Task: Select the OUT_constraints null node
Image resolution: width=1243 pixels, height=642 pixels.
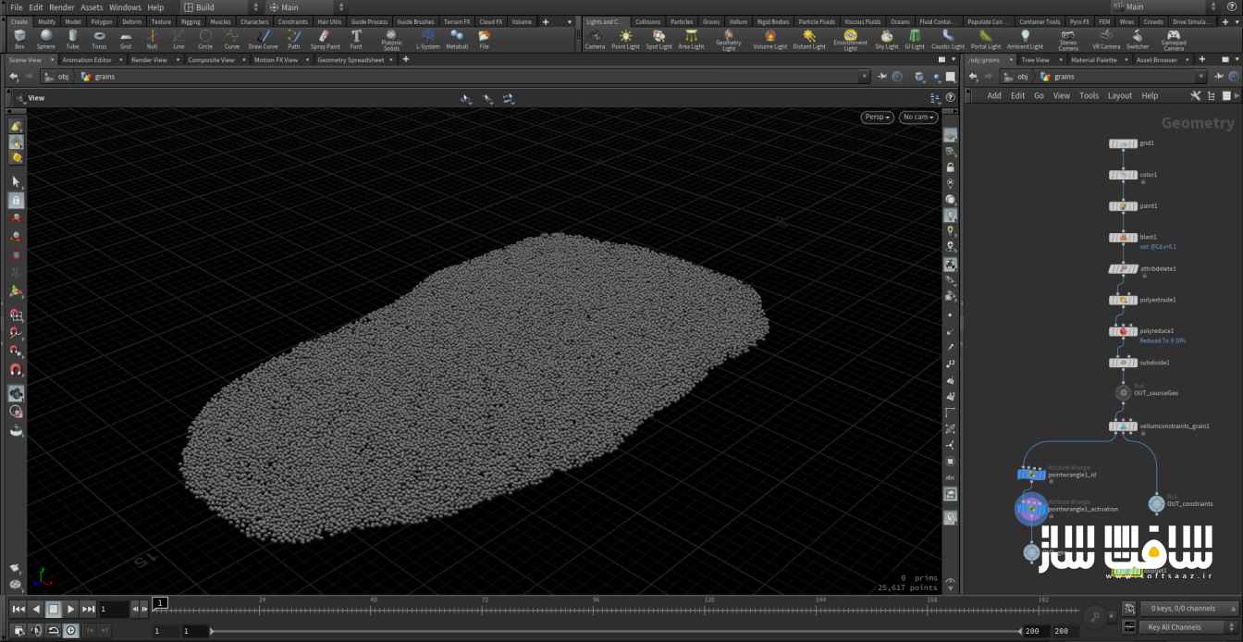Action: pyautogui.click(x=1156, y=504)
